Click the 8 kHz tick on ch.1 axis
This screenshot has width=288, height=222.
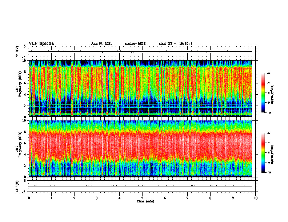click(x=25, y=72)
